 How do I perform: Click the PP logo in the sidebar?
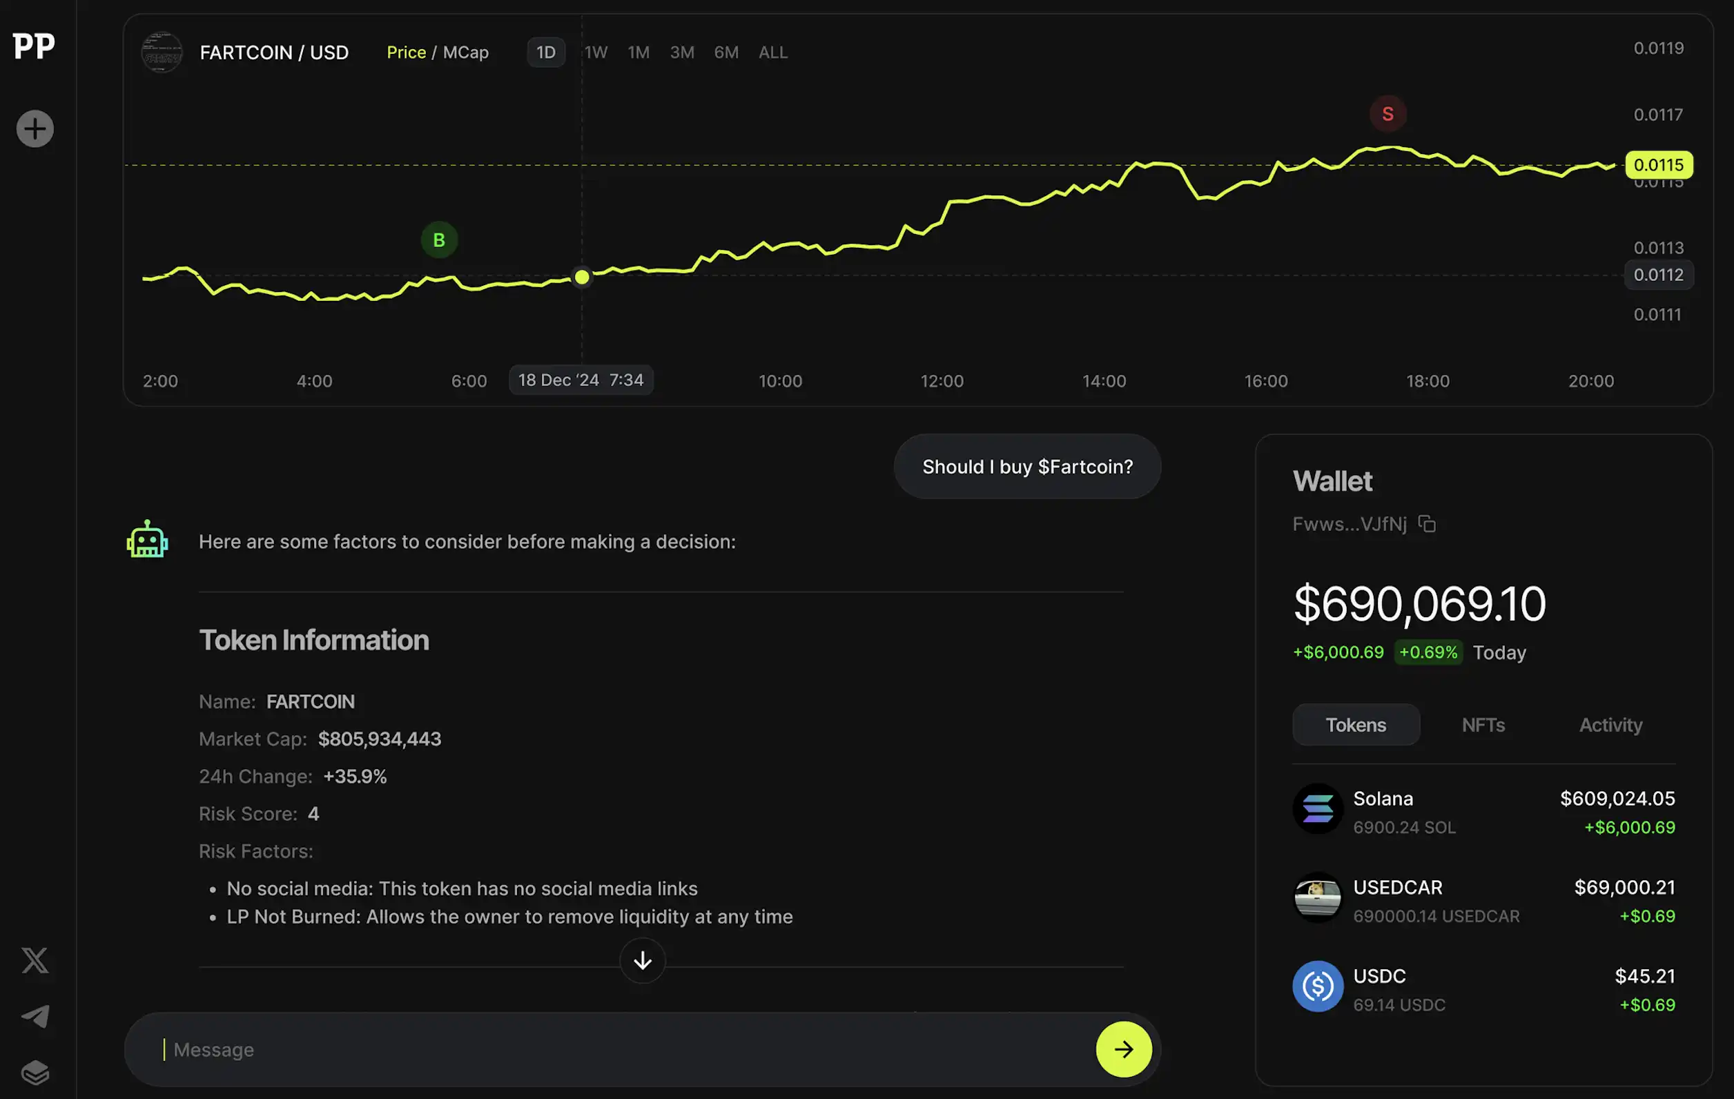click(34, 46)
